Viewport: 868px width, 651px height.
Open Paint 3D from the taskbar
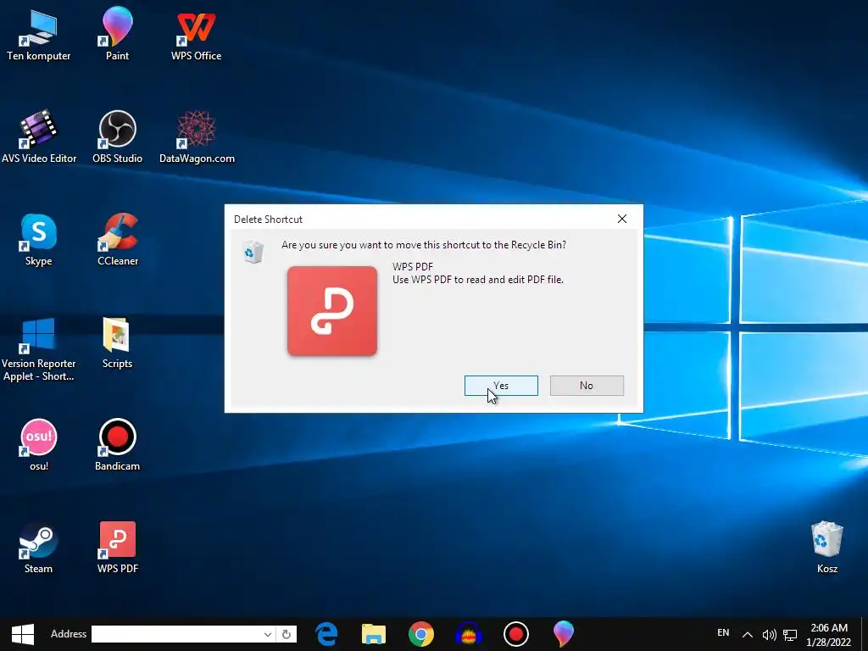coord(564,634)
